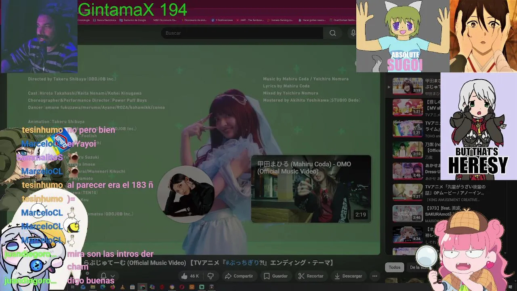Image resolution: width=517 pixels, height=291 pixels.
Task: Open the sidebar video lasting 4:34
Action: point(408,234)
